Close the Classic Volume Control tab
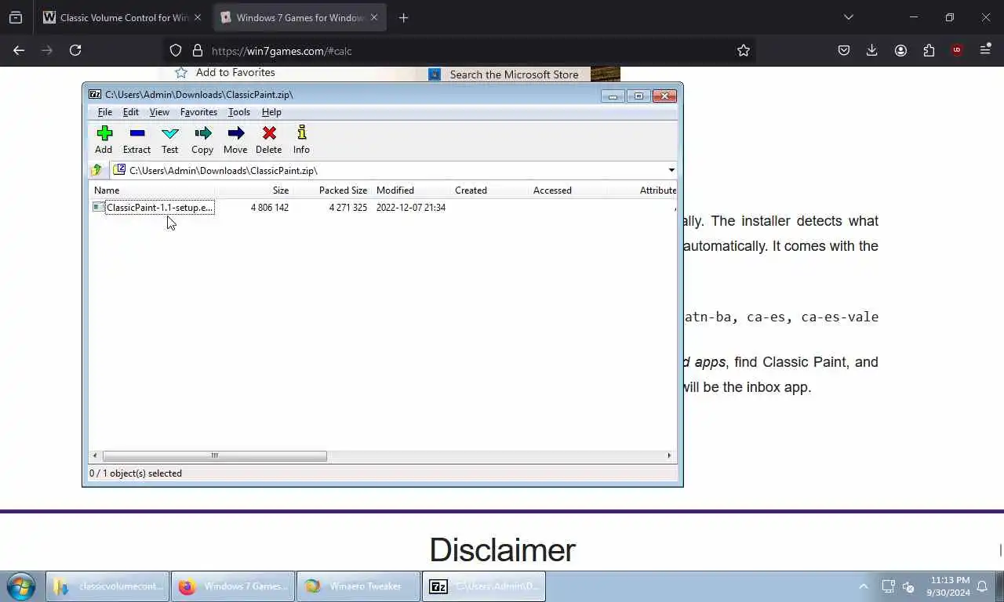Screen dimensions: 1004x602 198,17
